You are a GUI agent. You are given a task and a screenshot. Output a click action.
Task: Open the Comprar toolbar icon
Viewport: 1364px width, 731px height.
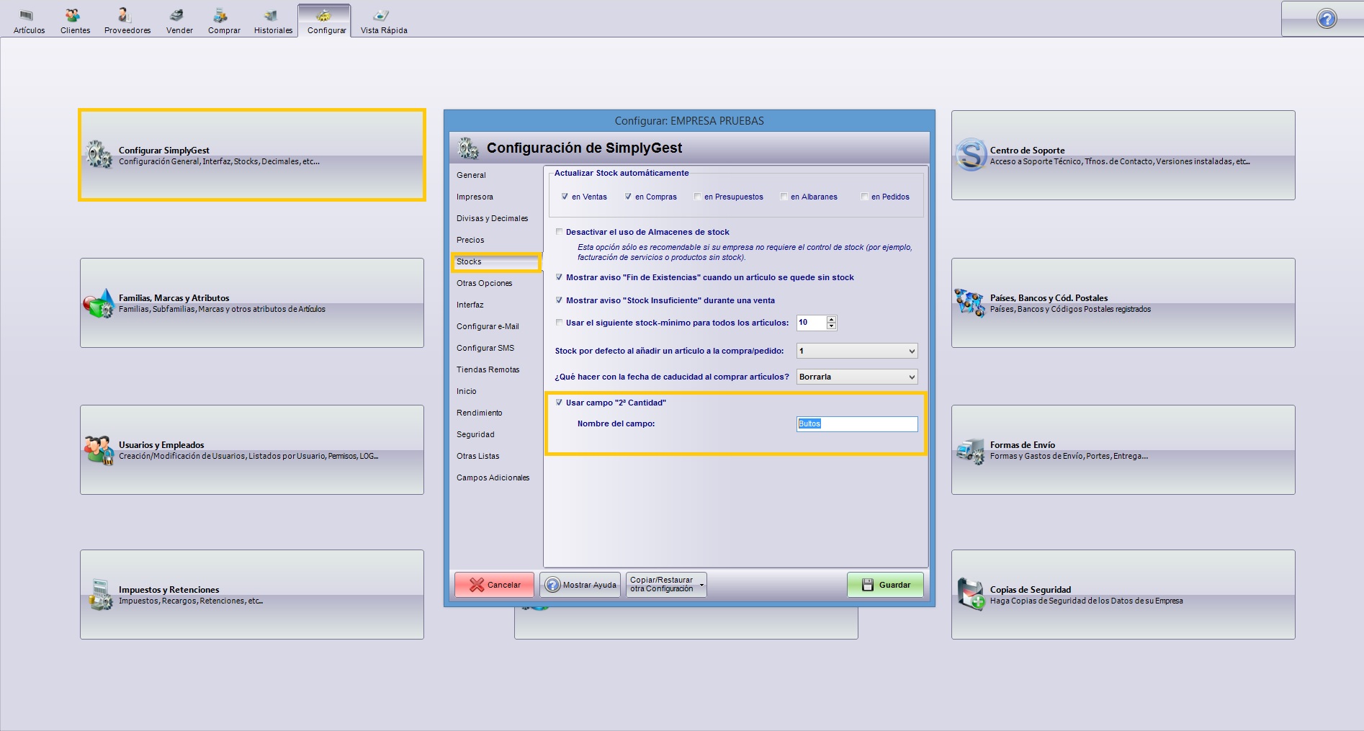point(224,21)
